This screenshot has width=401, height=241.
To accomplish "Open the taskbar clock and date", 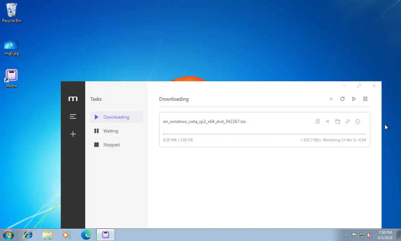I will click(385, 235).
